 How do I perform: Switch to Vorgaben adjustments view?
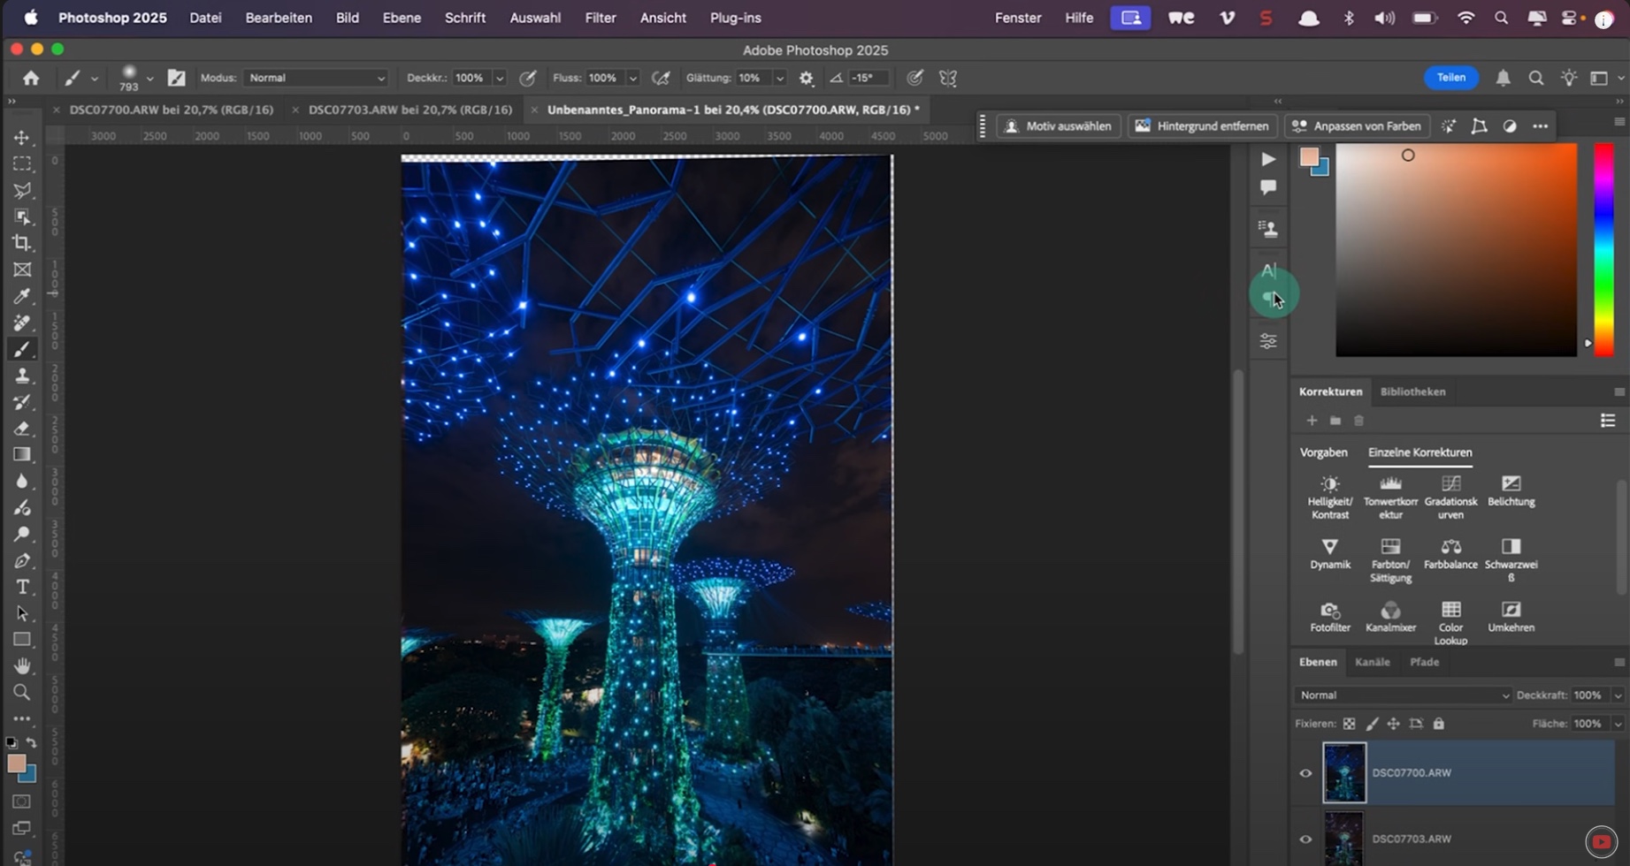[1323, 452]
